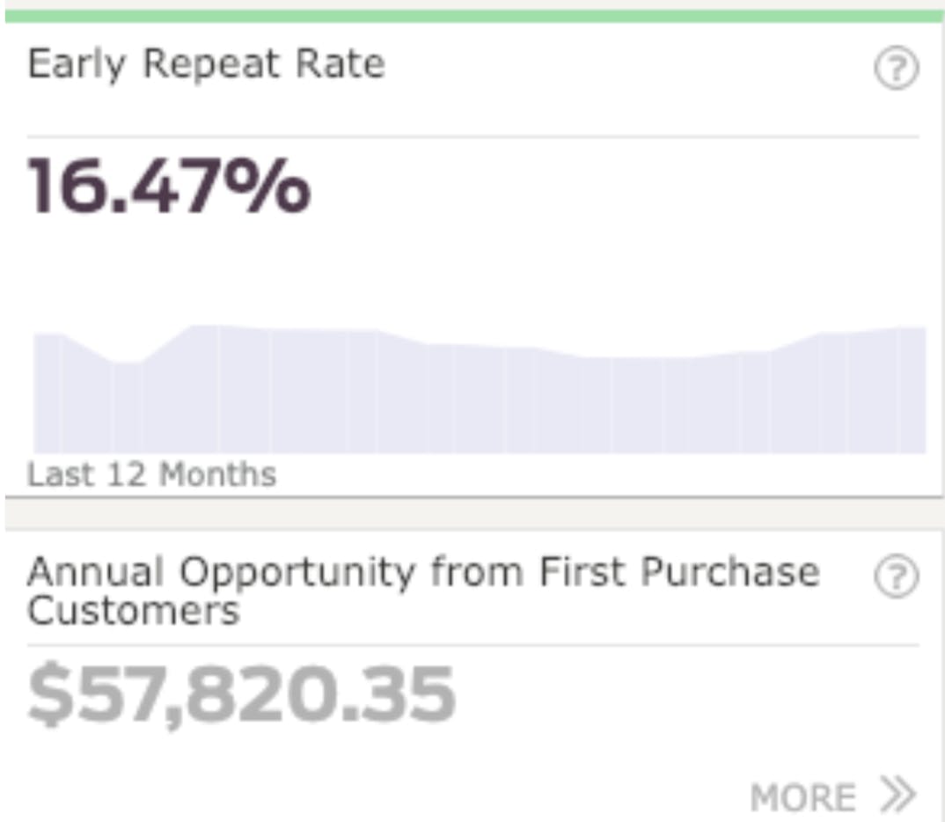
Task: Click the double-chevron arrow next to MORE
Action: [898, 795]
